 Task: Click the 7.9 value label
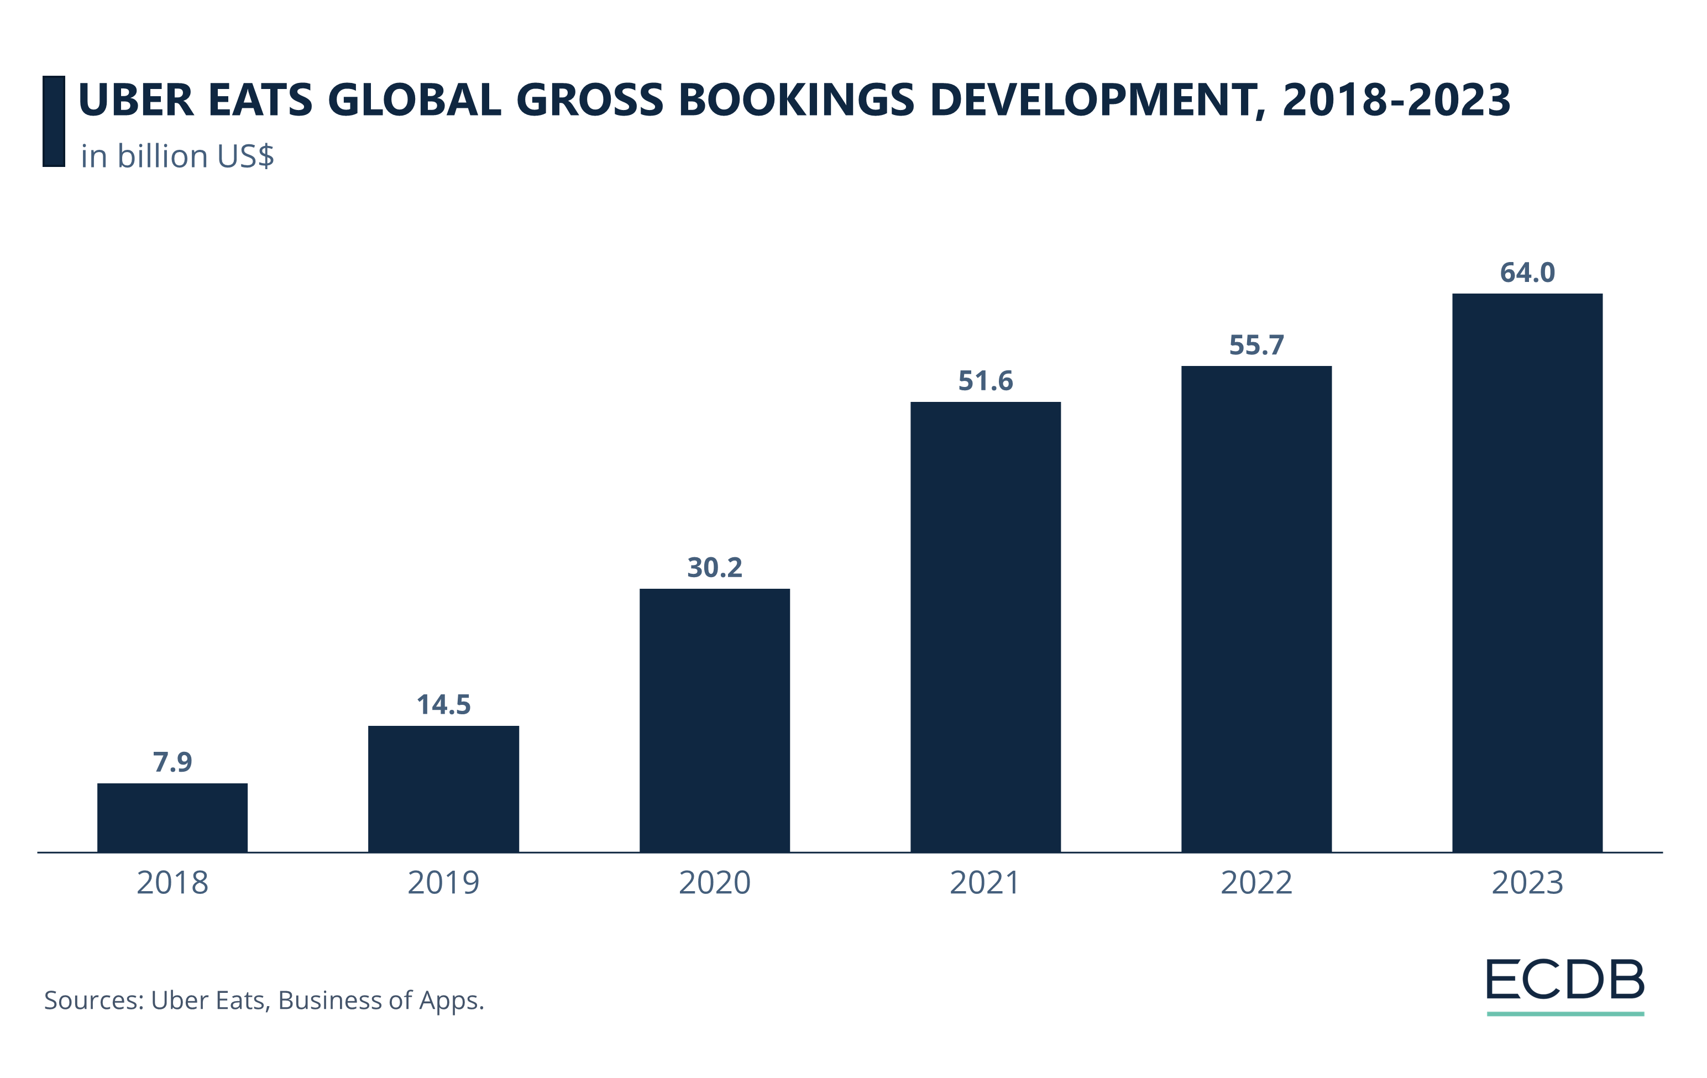[172, 762]
